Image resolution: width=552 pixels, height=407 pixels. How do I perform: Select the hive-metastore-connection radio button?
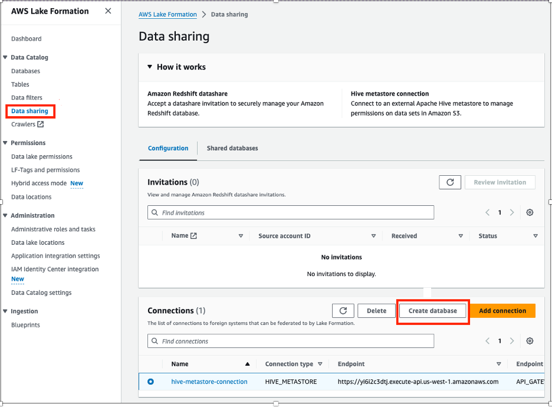click(x=150, y=381)
